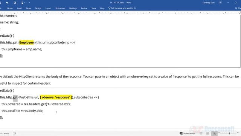The width and height of the screenshot is (241, 136).
Task: Click the zoom out minus button
Action: pyautogui.click(x=219, y=133)
